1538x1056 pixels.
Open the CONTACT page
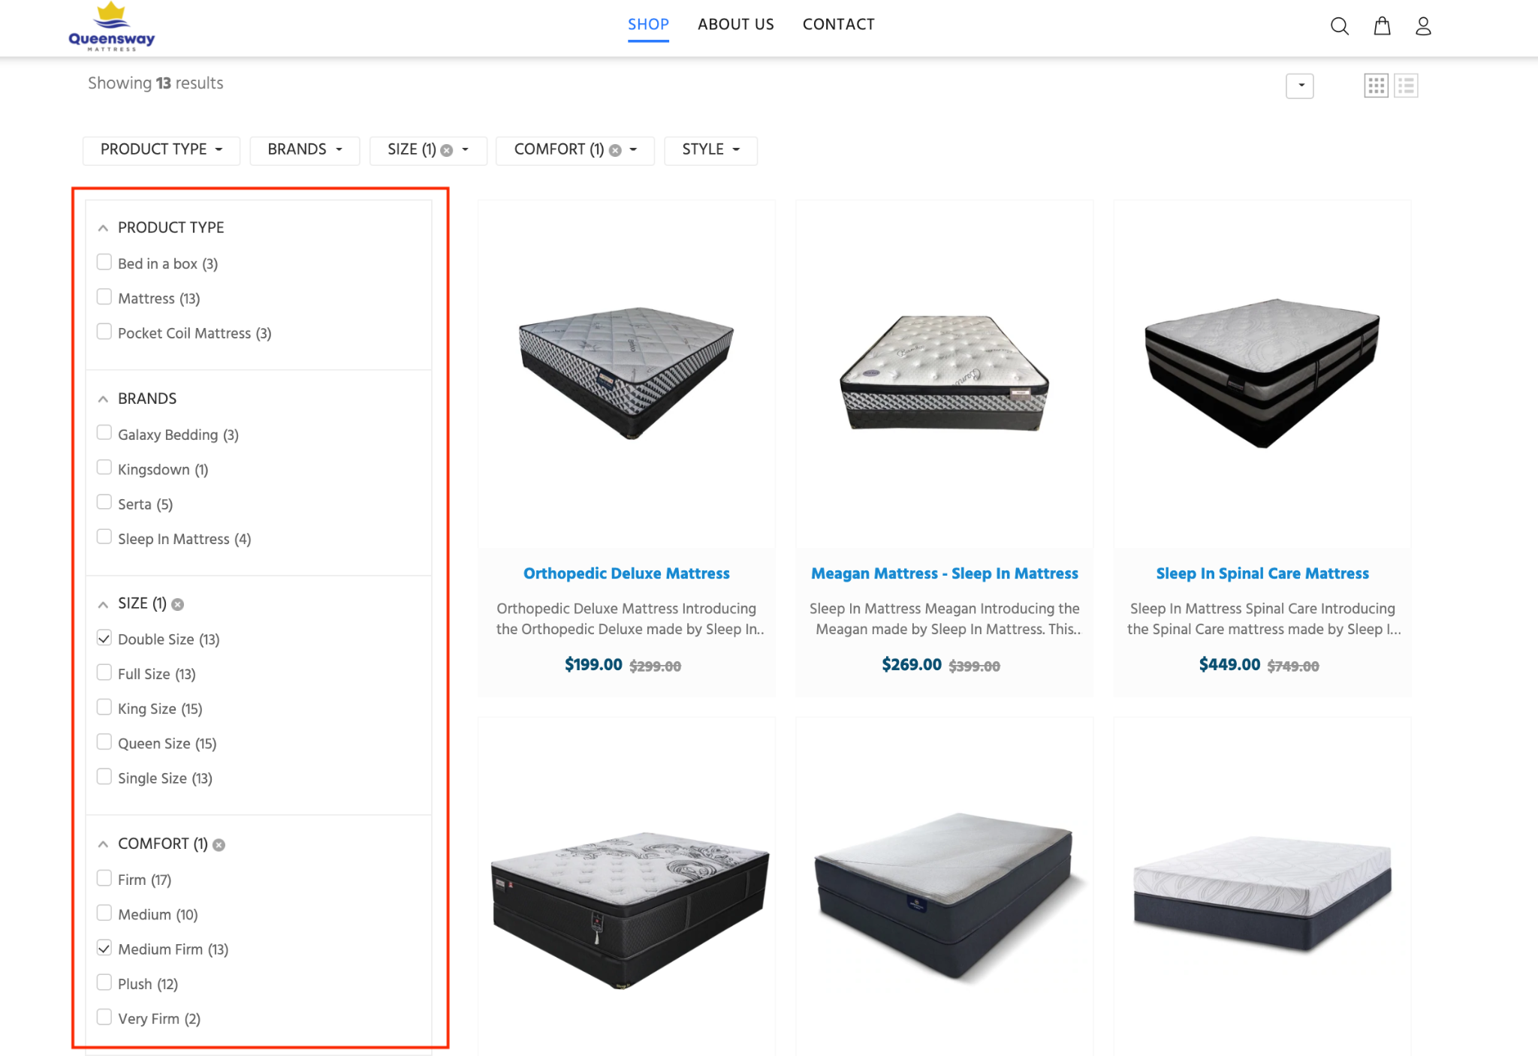(838, 24)
